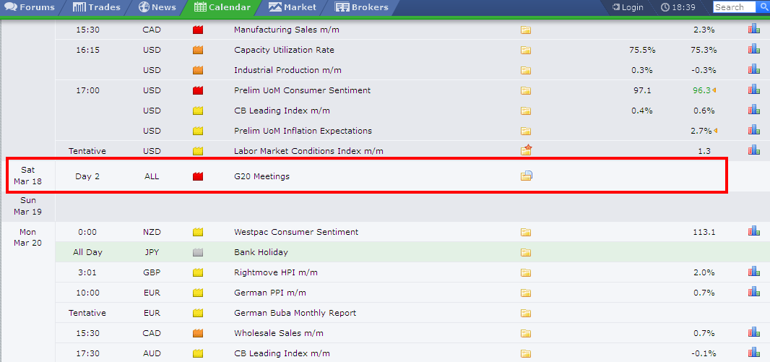This screenshot has height=362, width=770.
Task: Show chart for Manufacturing Sales m/m
Action: (754, 29)
